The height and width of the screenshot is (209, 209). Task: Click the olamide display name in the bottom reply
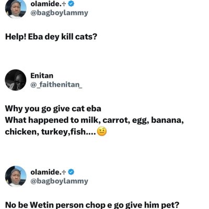(46, 172)
